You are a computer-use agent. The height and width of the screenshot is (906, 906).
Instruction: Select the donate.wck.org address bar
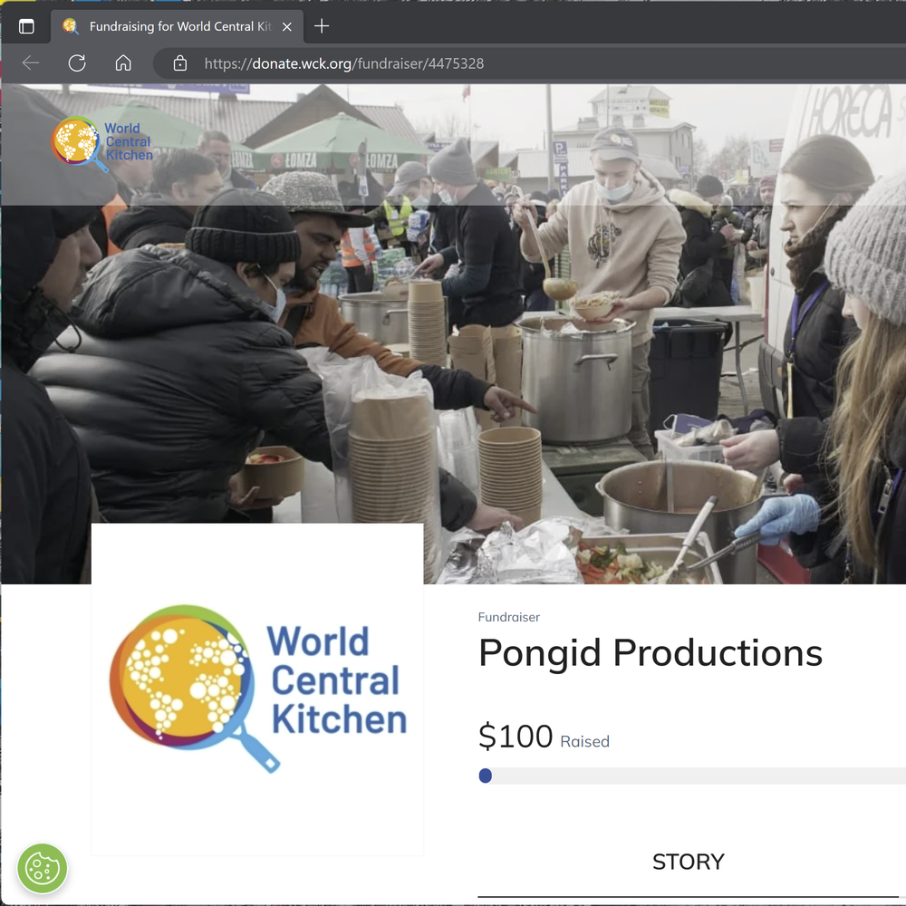529,63
